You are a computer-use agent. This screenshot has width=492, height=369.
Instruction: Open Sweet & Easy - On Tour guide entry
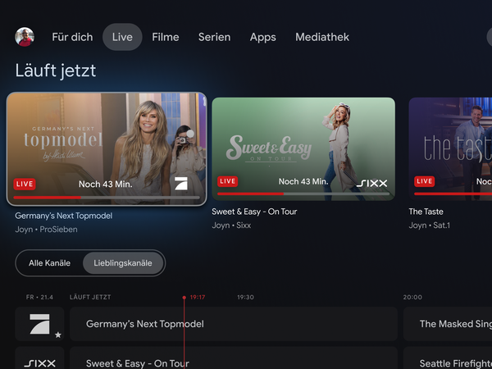tap(234, 358)
